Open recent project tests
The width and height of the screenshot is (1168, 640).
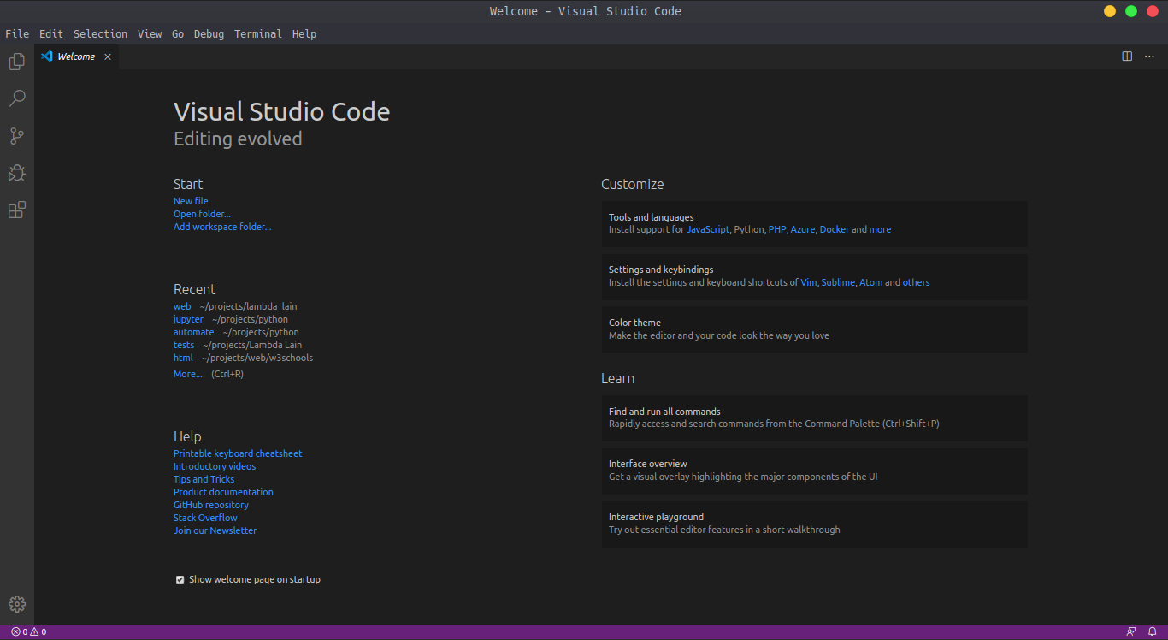pyautogui.click(x=184, y=345)
